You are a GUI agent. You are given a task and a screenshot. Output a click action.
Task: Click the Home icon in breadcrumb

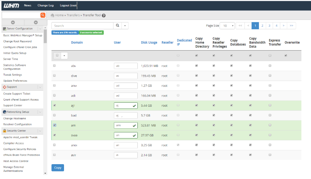[x=52, y=16]
